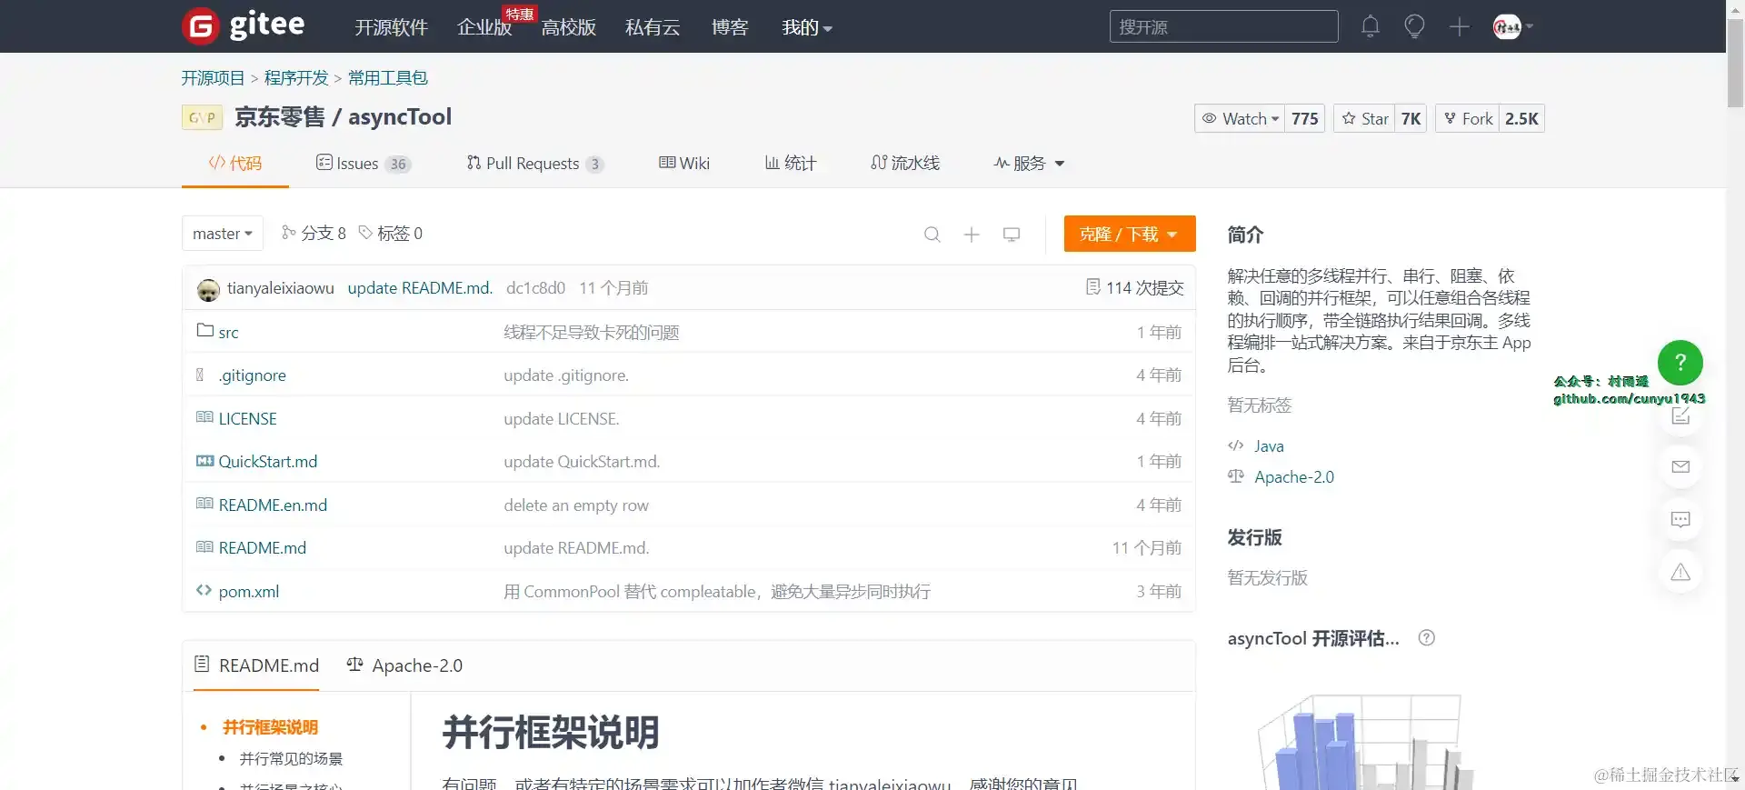Open 开源软件 in the top navigation
The height and width of the screenshot is (790, 1745).
click(391, 27)
